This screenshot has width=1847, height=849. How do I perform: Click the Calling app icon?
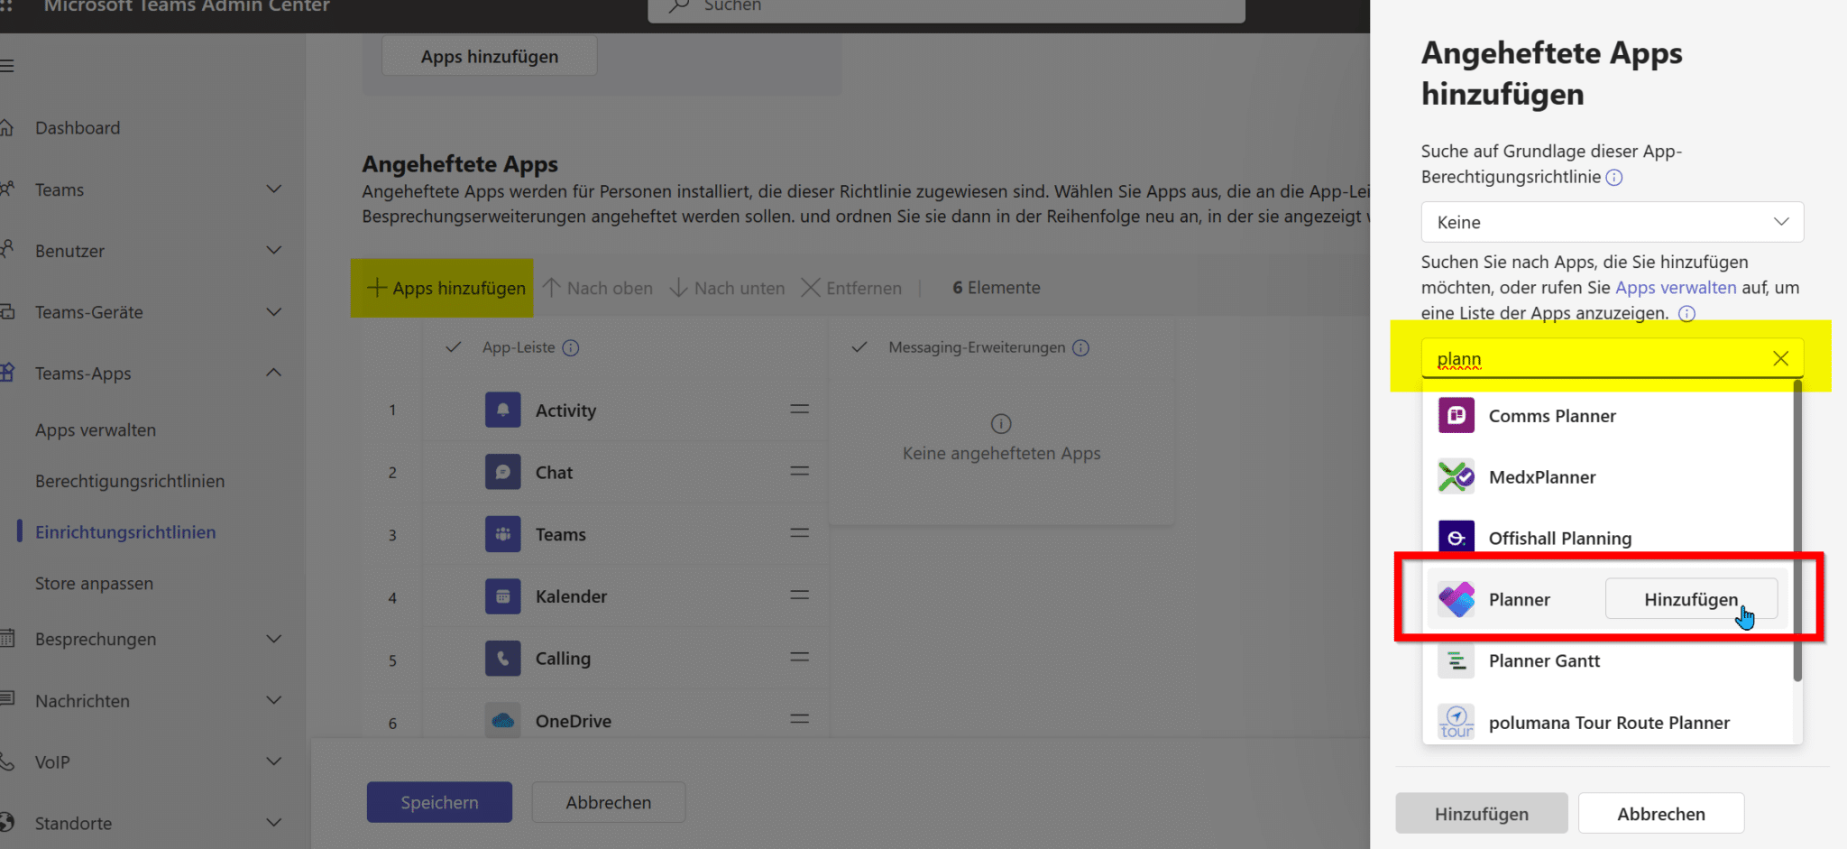click(502, 659)
